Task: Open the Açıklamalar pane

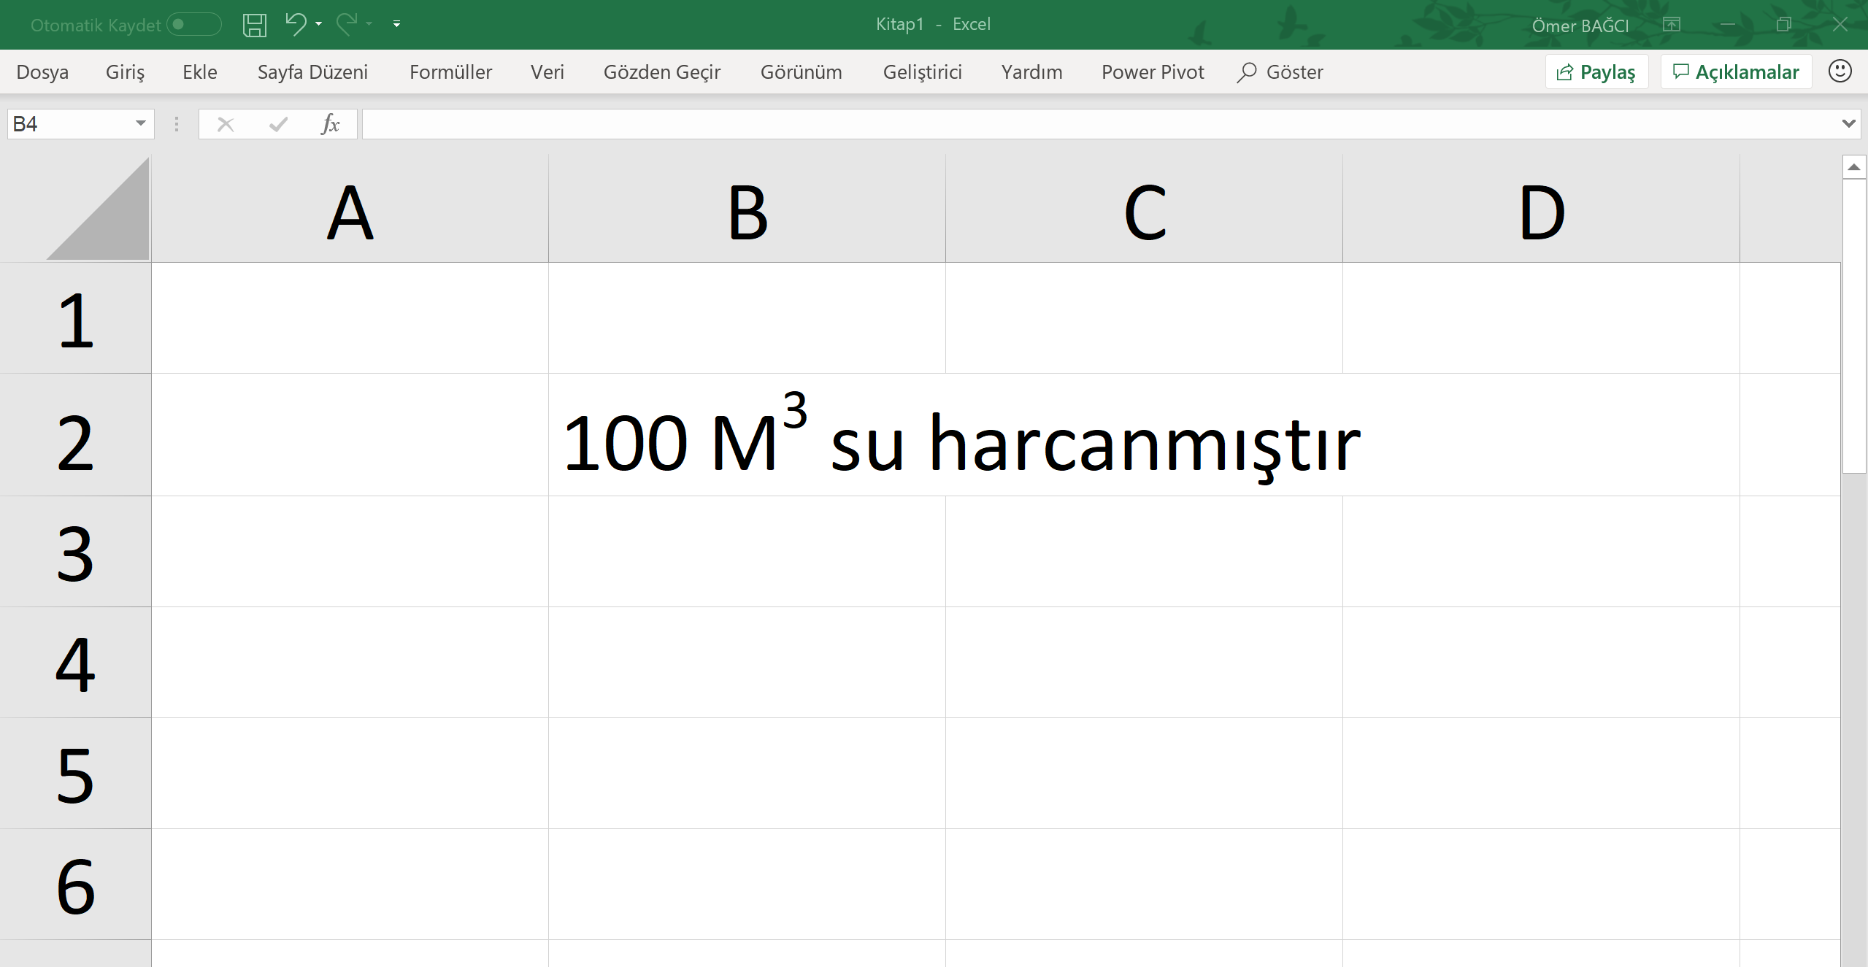Action: tap(1735, 71)
